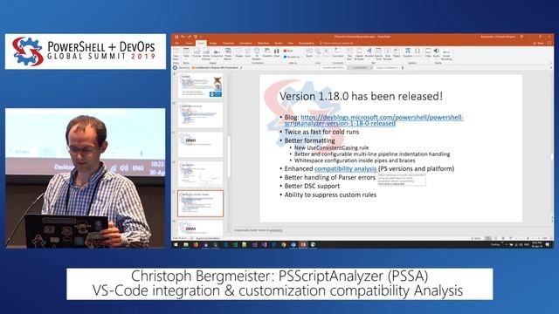Collapse the ribbon with the chevron arrow
559x314 pixels.
tap(551, 63)
